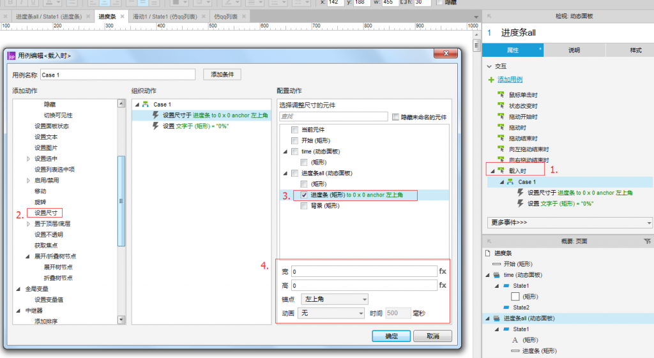Screen dimensions: 654x358
Task: Click the 拖动结束时 event icon
Action: (501, 138)
